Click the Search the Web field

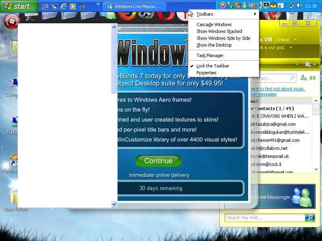click(265, 218)
